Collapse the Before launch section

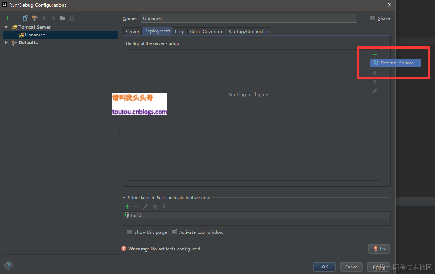point(124,197)
